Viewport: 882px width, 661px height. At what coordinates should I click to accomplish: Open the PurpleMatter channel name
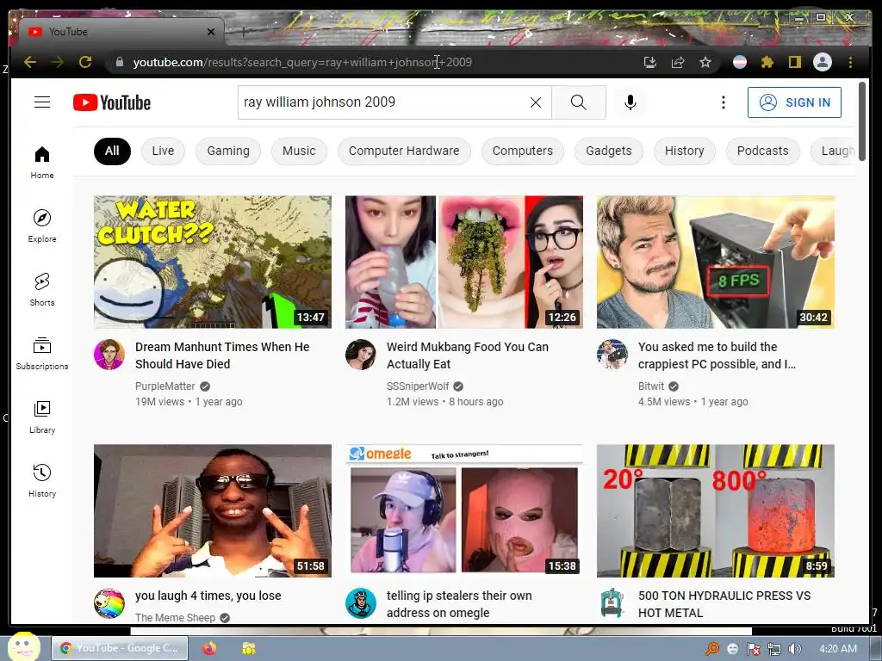point(165,386)
